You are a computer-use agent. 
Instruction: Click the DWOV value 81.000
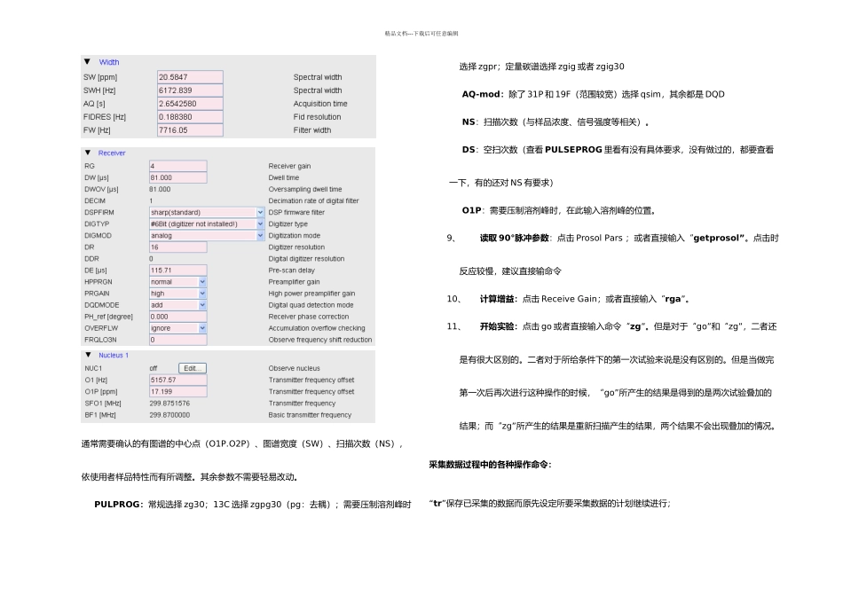pos(160,189)
